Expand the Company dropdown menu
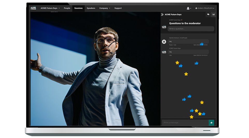Viewport: 249px width, 138px height. point(105,8)
